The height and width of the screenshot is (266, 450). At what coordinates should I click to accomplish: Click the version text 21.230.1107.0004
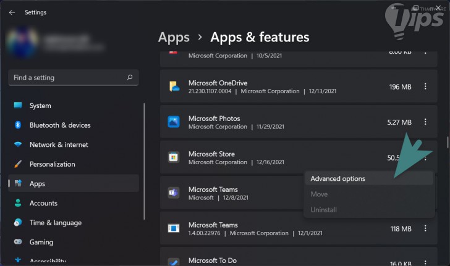(210, 91)
